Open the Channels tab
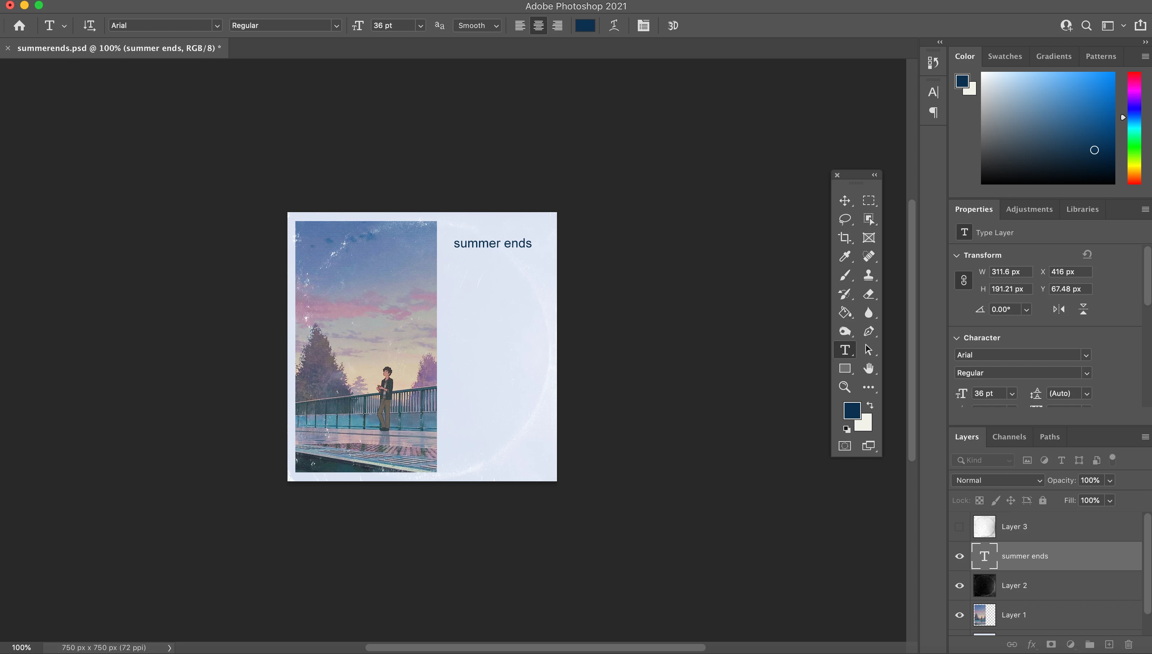 [1009, 436]
